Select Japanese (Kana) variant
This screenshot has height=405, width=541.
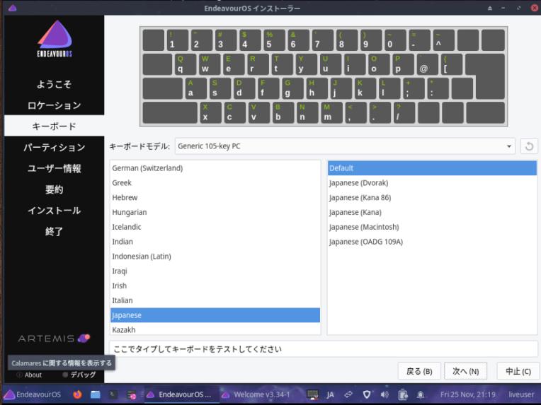click(432, 213)
